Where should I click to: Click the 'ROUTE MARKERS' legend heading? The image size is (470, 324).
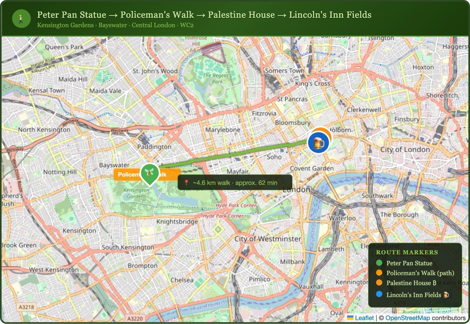click(x=407, y=252)
